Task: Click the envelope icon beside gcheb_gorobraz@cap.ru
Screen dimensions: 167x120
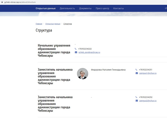Action: (76, 52)
